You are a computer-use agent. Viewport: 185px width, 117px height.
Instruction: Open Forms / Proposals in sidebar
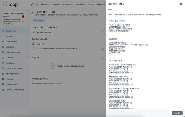click(x=15, y=52)
